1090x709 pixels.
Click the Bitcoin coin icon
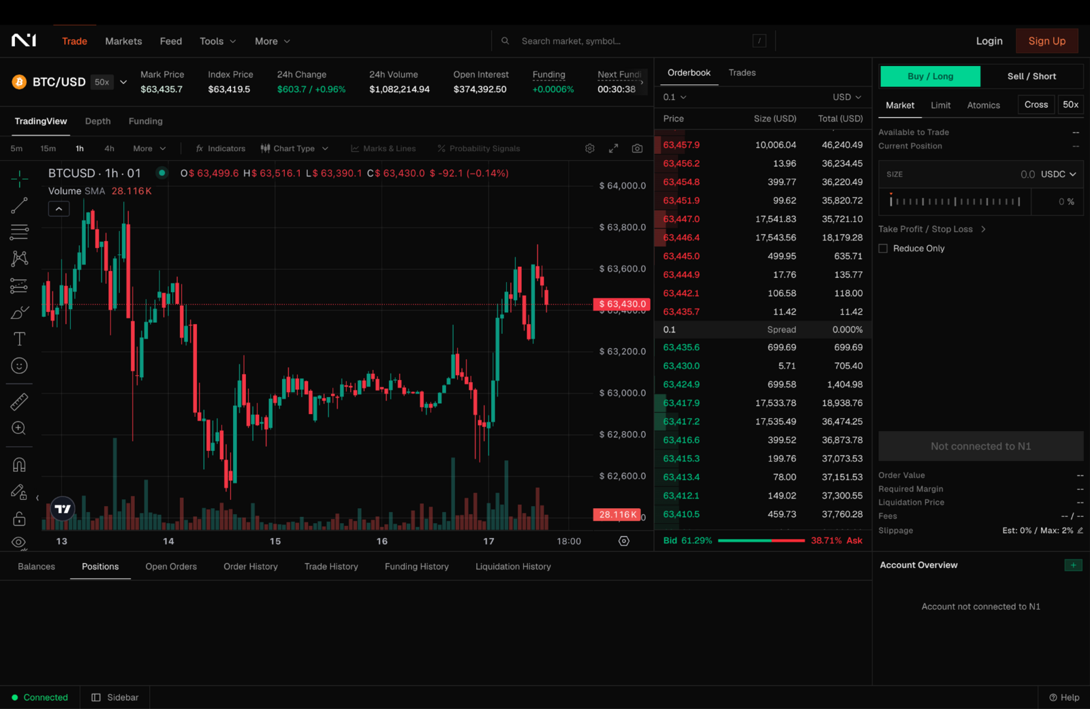click(x=19, y=82)
